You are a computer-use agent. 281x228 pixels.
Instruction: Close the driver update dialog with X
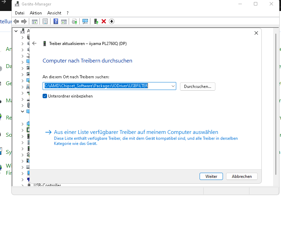tap(256, 33)
